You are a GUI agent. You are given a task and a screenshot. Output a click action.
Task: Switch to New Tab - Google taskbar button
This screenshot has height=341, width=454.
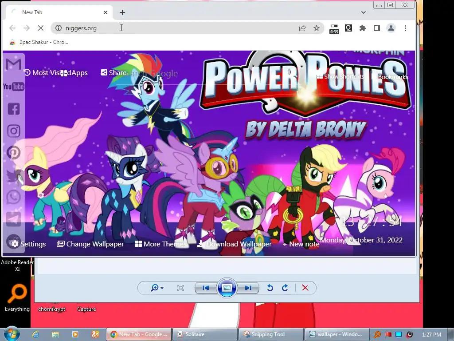(x=139, y=334)
